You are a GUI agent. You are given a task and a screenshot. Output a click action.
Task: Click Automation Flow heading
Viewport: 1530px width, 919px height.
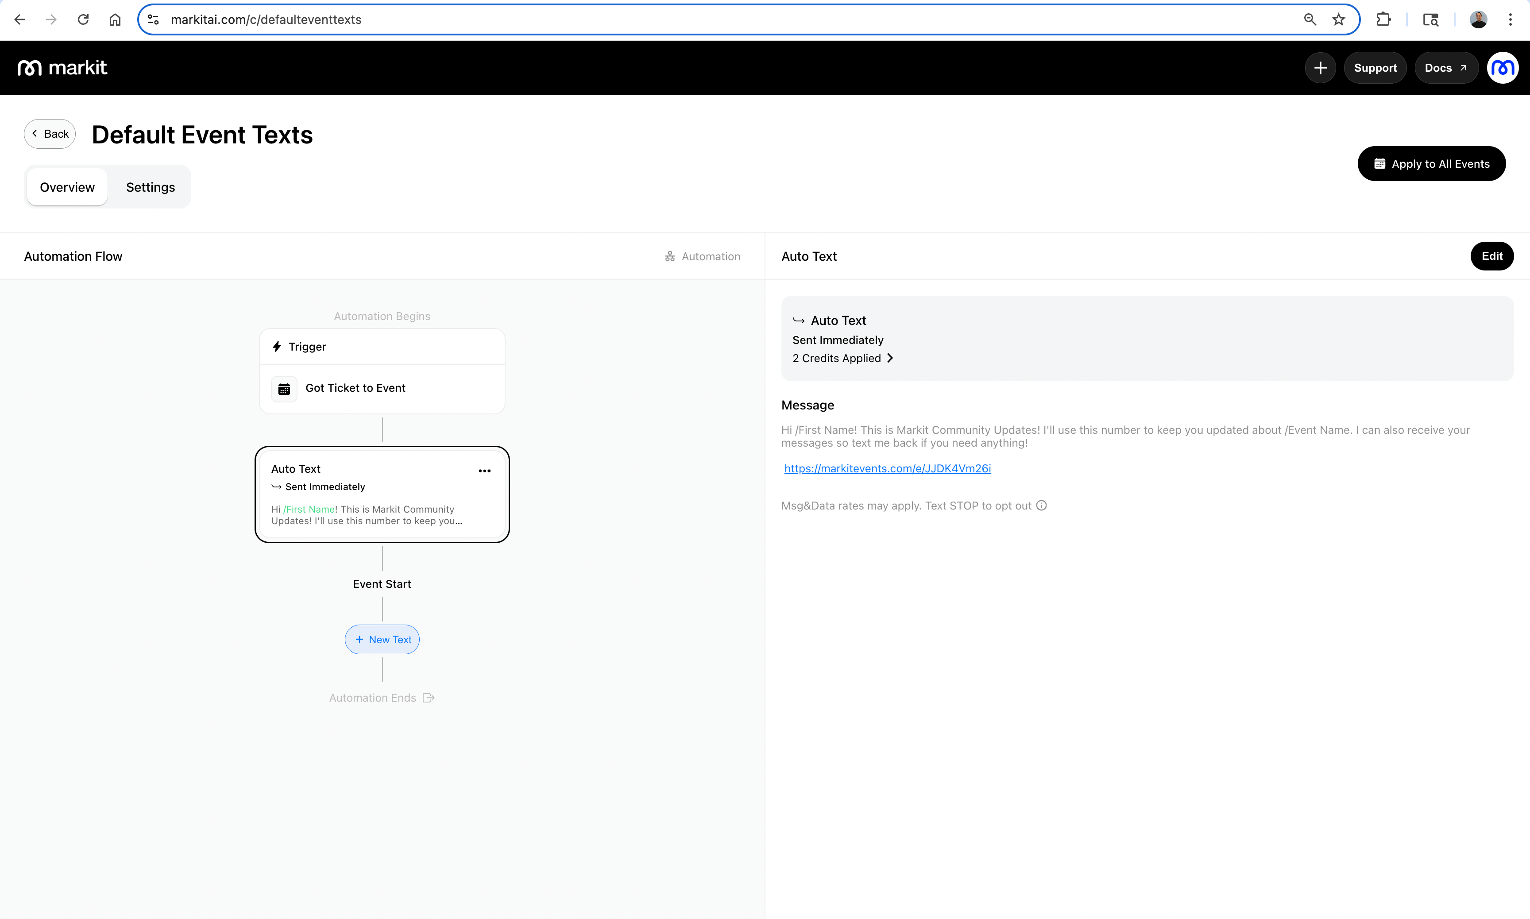[73, 256]
